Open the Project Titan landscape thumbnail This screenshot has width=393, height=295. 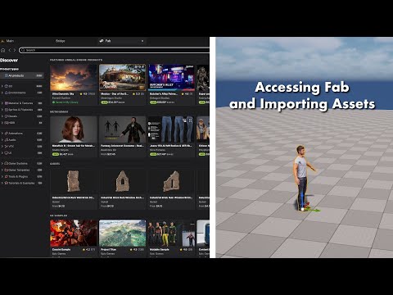(x=123, y=234)
